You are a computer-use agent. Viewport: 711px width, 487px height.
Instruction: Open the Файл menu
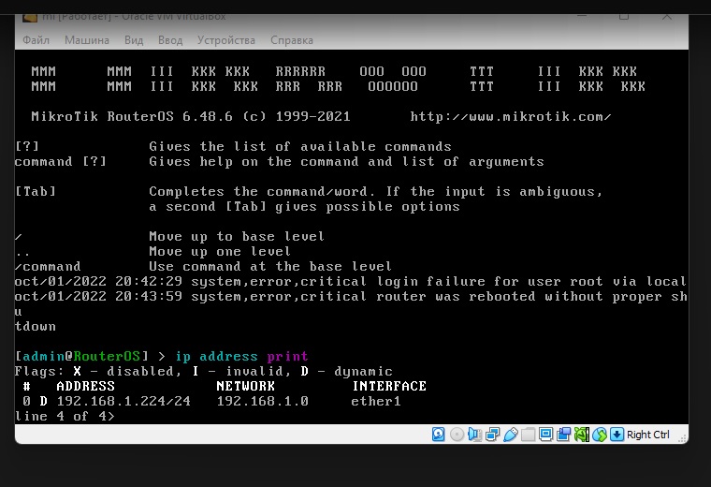pos(36,40)
